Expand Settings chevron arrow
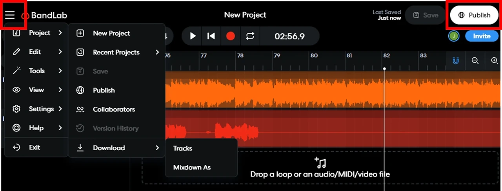This screenshot has width=502, height=191. point(60,109)
